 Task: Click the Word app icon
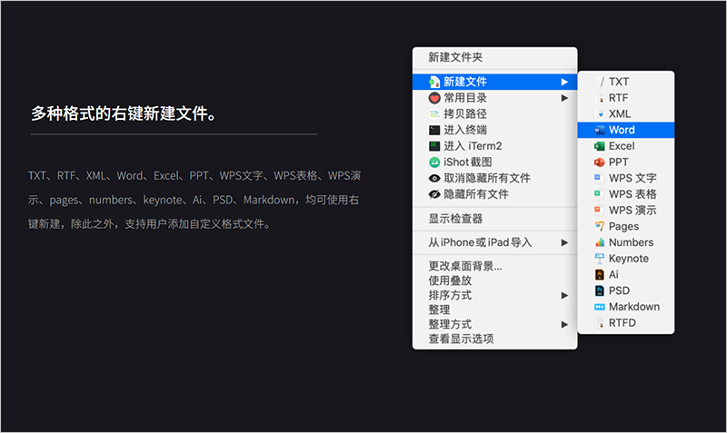click(600, 130)
